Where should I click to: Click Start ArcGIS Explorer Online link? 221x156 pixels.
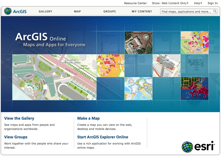pyautogui.click(x=103, y=137)
